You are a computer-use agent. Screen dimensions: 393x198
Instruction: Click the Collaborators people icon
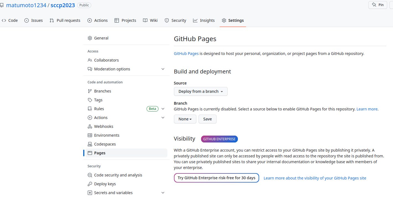pos(90,60)
